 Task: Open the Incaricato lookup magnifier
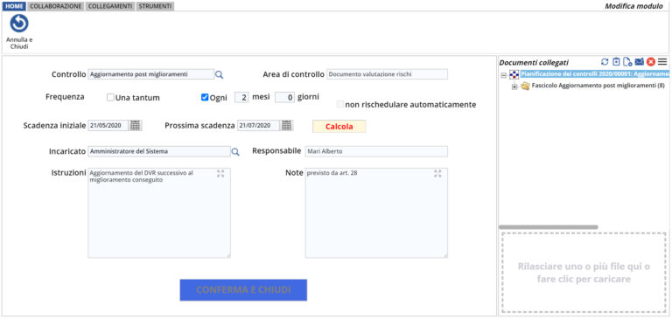pos(235,151)
